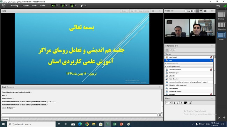This screenshot has width=227, height=127.
Task: Click the raise hand status icon
Action: [x=81, y=6]
